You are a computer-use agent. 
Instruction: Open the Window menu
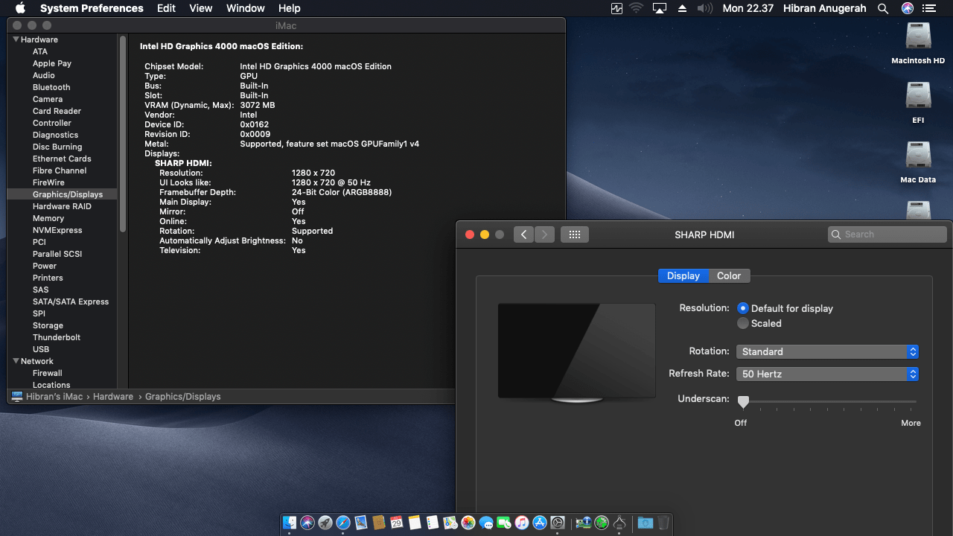(x=245, y=8)
